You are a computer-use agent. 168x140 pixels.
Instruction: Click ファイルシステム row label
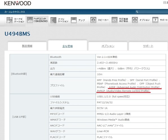(x=60, y=102)
